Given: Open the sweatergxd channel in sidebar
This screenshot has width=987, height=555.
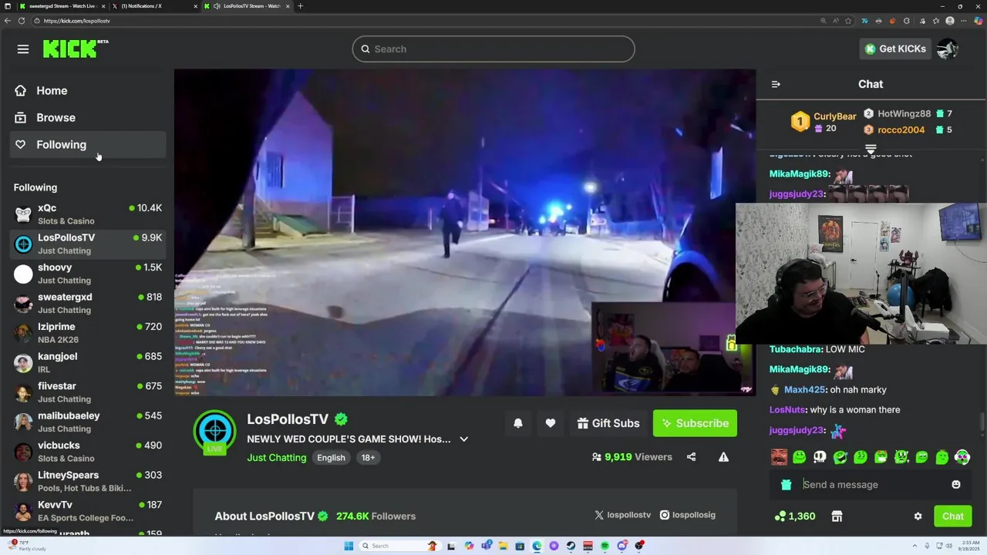Looking at the screenshot, I should click(88, 303).
